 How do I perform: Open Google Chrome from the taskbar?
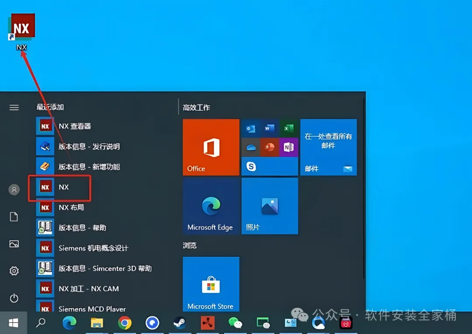point(125,323)
